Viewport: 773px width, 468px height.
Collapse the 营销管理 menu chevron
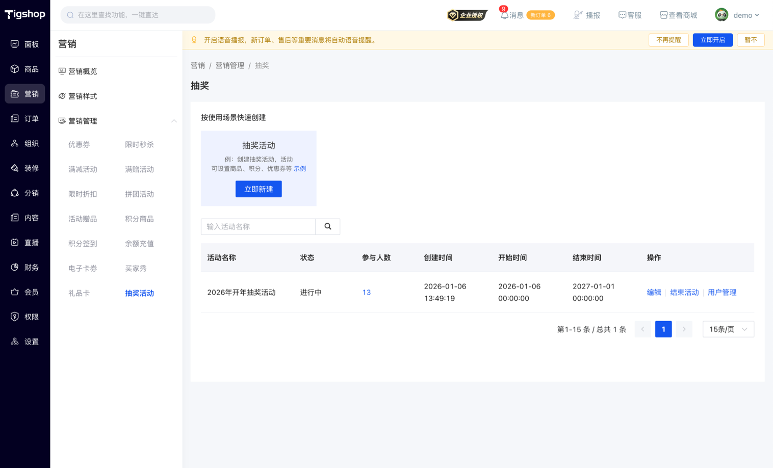tap(174, 121)
